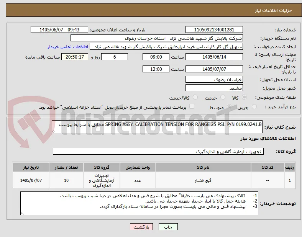Click the بازگشت (back) button
This screenshot has width=302, height=237.
tap(141, 227)
